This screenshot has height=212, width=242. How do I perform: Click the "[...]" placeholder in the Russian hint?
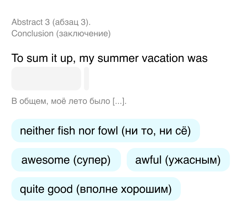[119, 101]
